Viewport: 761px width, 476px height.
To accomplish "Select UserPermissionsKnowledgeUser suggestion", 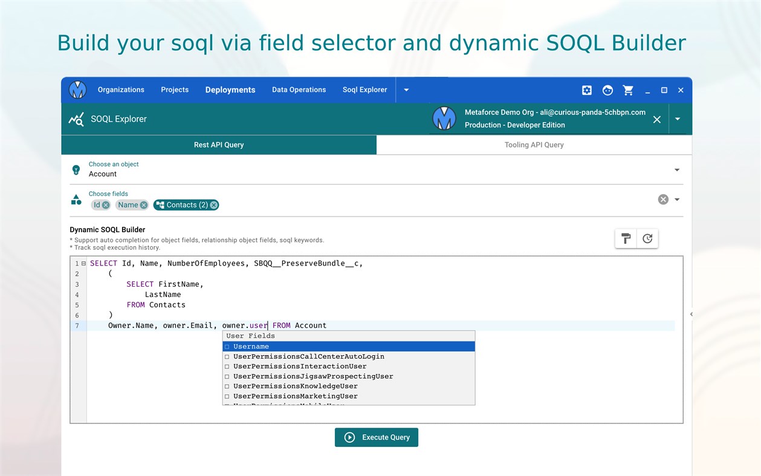I will pyautogui.click(x=295, y=386).
